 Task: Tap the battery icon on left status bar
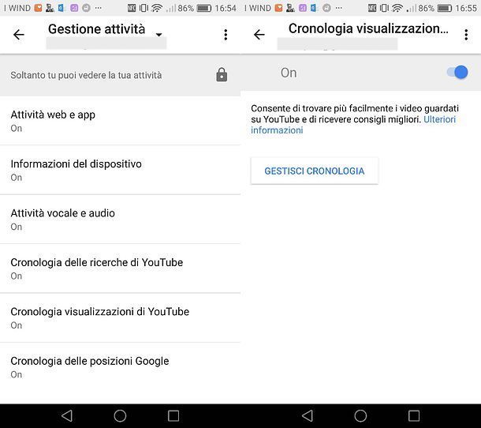[204, 8]
